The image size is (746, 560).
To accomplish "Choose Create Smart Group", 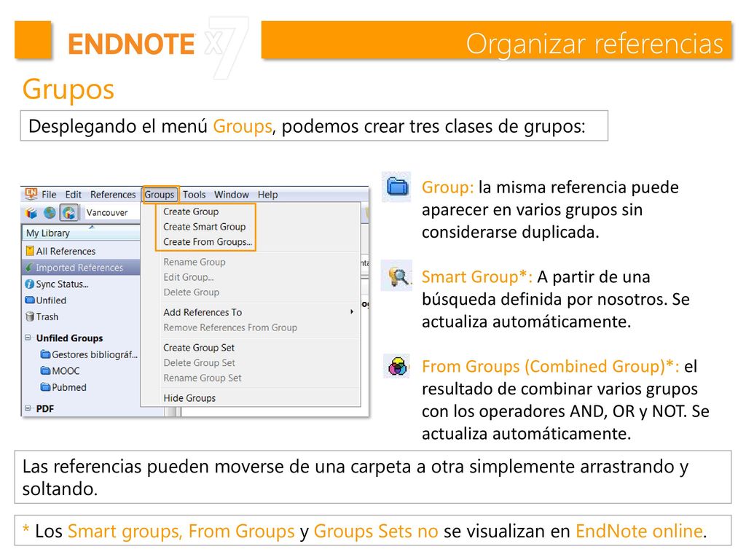I will tap(205, 227).
